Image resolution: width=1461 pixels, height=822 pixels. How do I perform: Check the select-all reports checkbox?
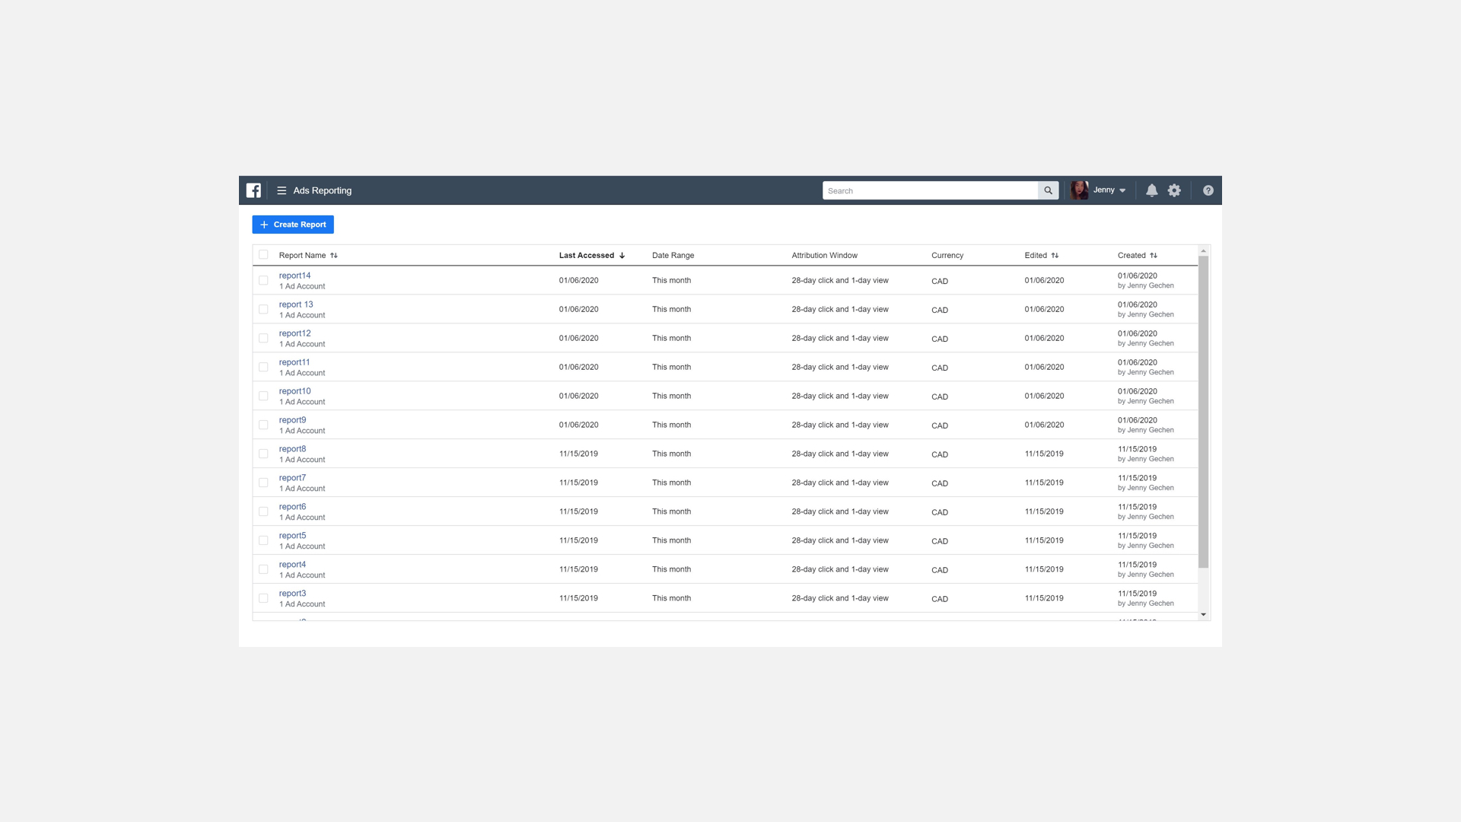tap(263, 255)
